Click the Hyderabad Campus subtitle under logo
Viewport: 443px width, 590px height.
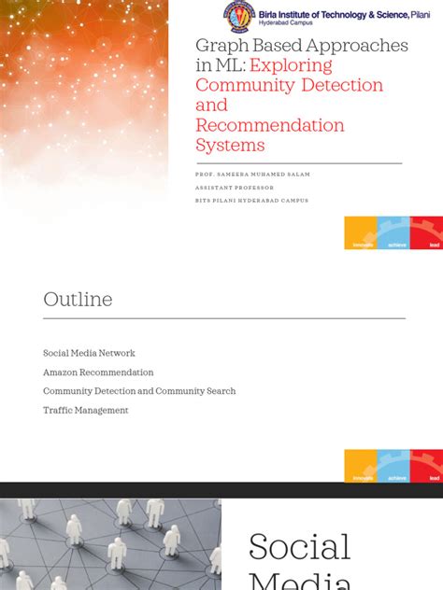point(285,23)
